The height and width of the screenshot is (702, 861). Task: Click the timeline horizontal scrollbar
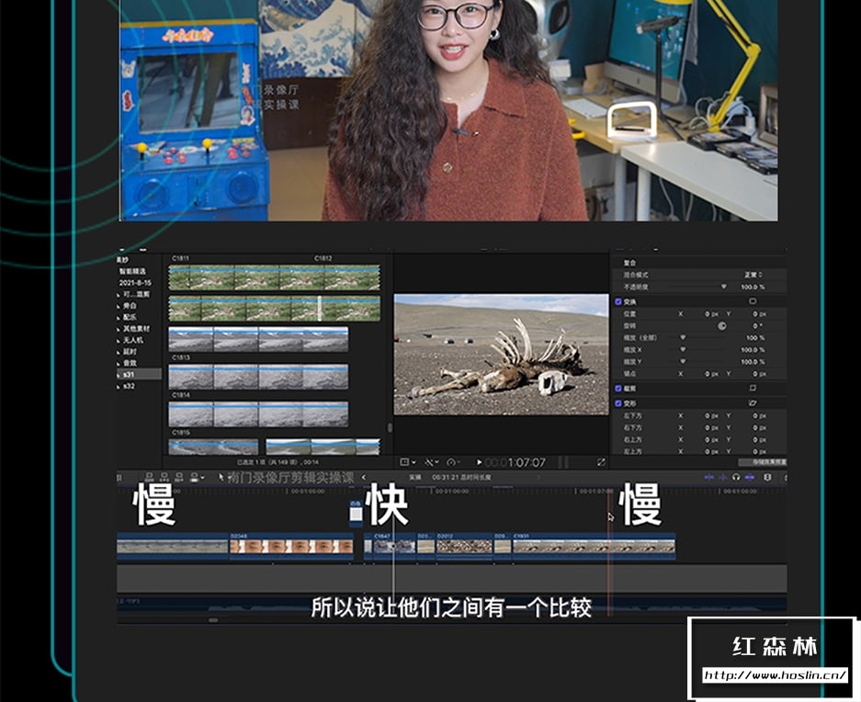[213, 619]
